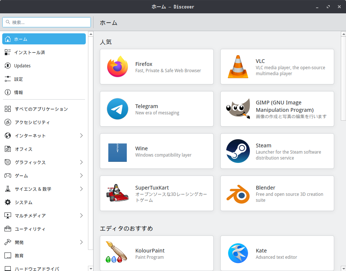Click the development hammer icon
The width and height of the screenshot is (346, 271).
[8, 242]
